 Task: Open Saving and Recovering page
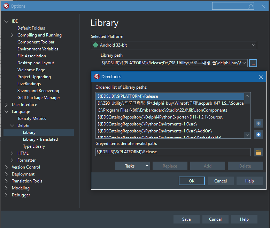click(x=38, y=91)
